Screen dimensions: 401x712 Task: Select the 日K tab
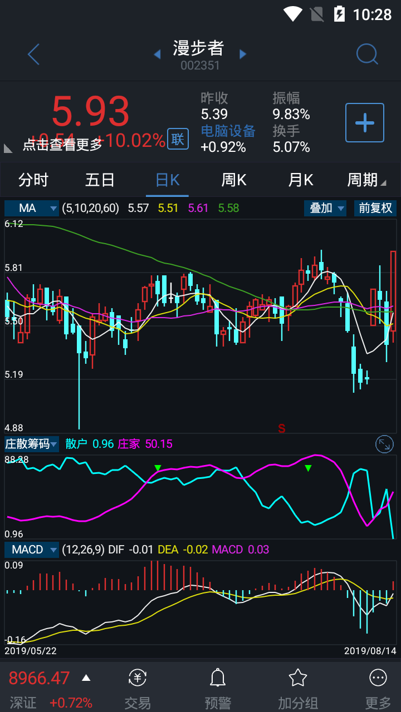click(167, 180)
